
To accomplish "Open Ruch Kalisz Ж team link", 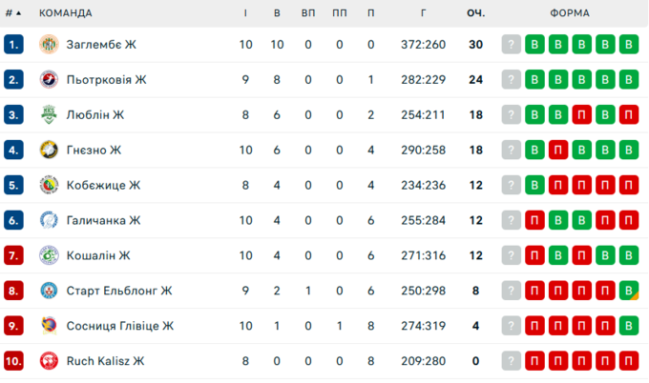I will coord(105,361).
